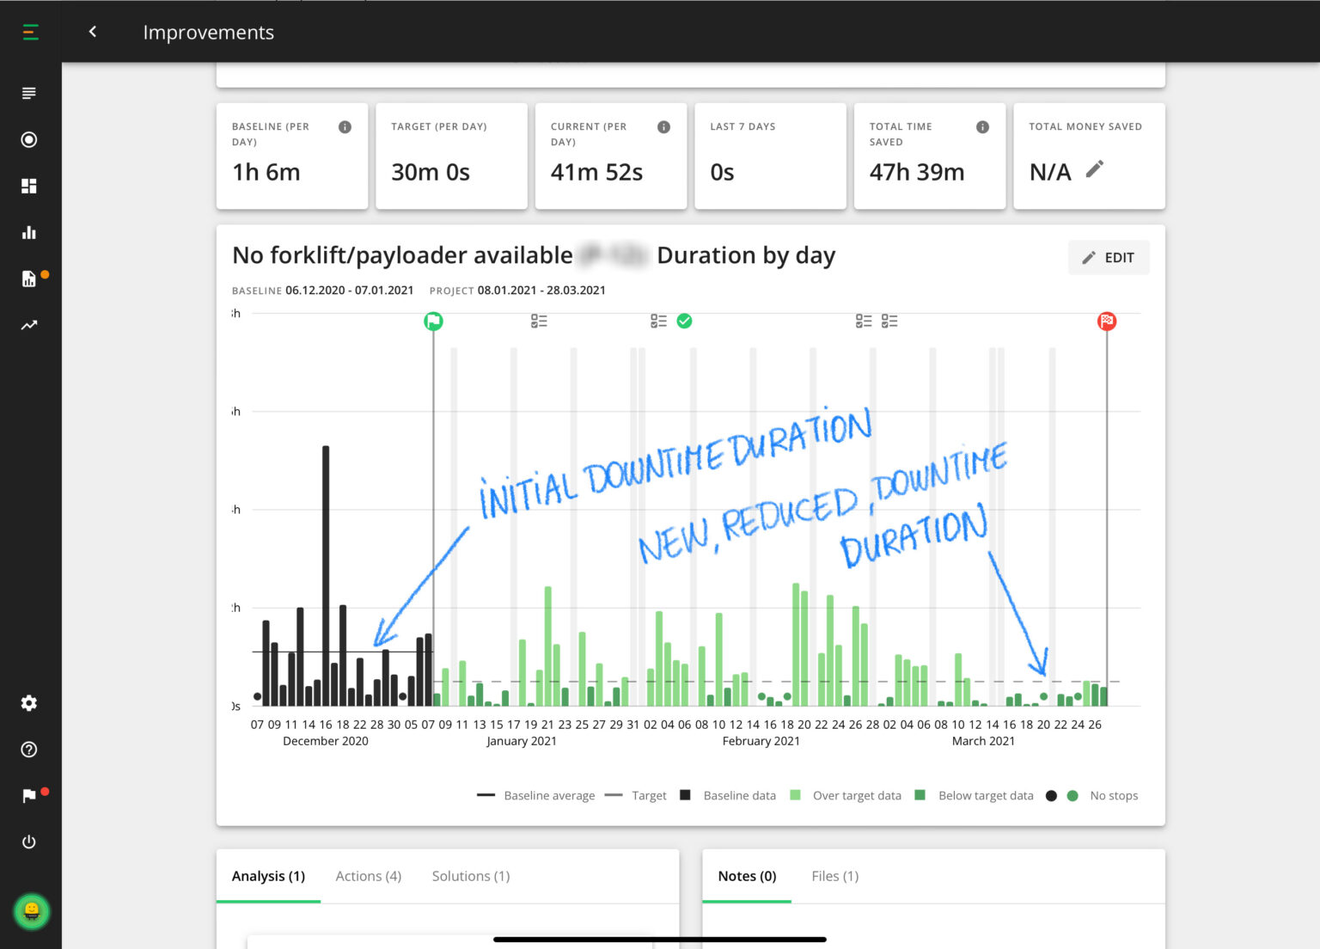Edit the Total Money Saved value with pencil
The image size is (1320, 949).
(x=1095, y=170)
